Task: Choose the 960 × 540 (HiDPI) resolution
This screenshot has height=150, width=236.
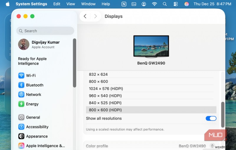Action: click(151, 95)
